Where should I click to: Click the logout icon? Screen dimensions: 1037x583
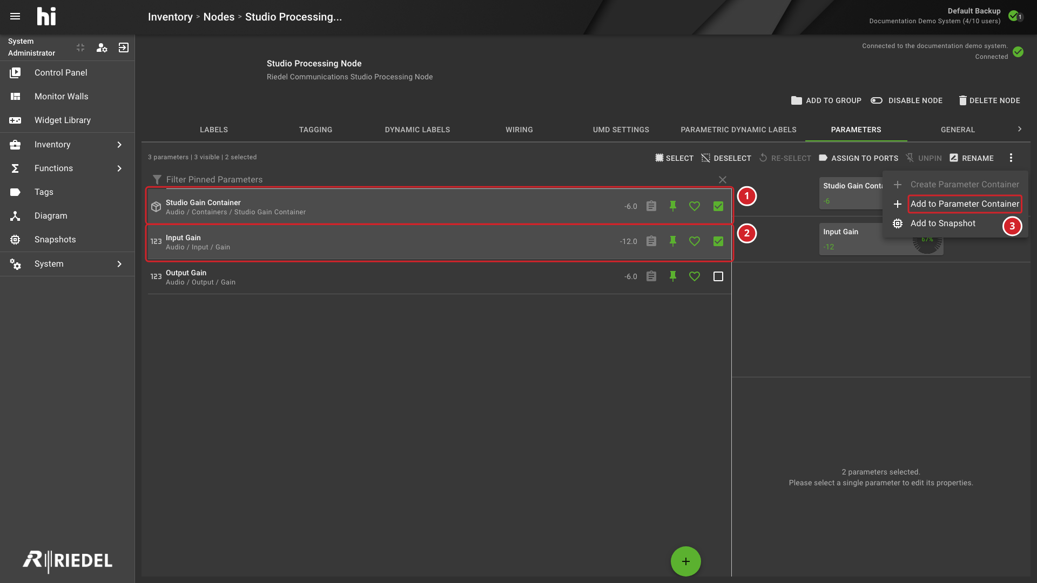pos(123,48)
